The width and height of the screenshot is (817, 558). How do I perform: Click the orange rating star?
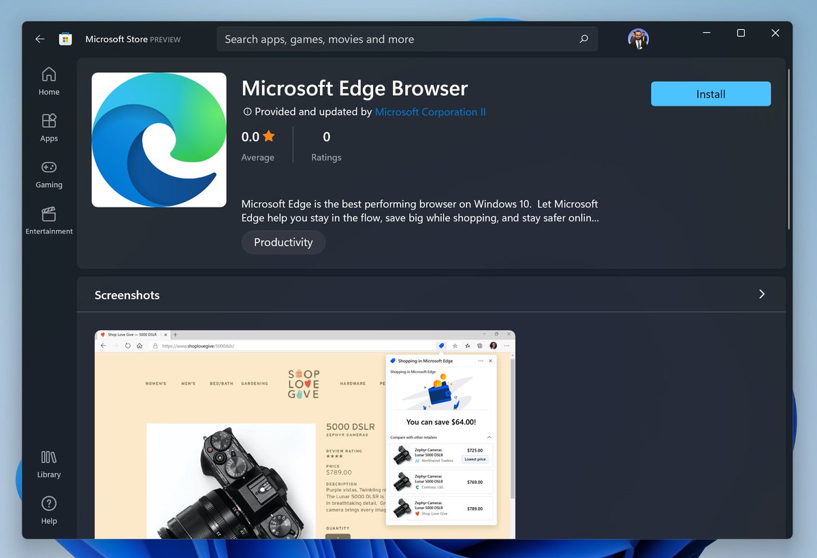(x=269, y=136)
